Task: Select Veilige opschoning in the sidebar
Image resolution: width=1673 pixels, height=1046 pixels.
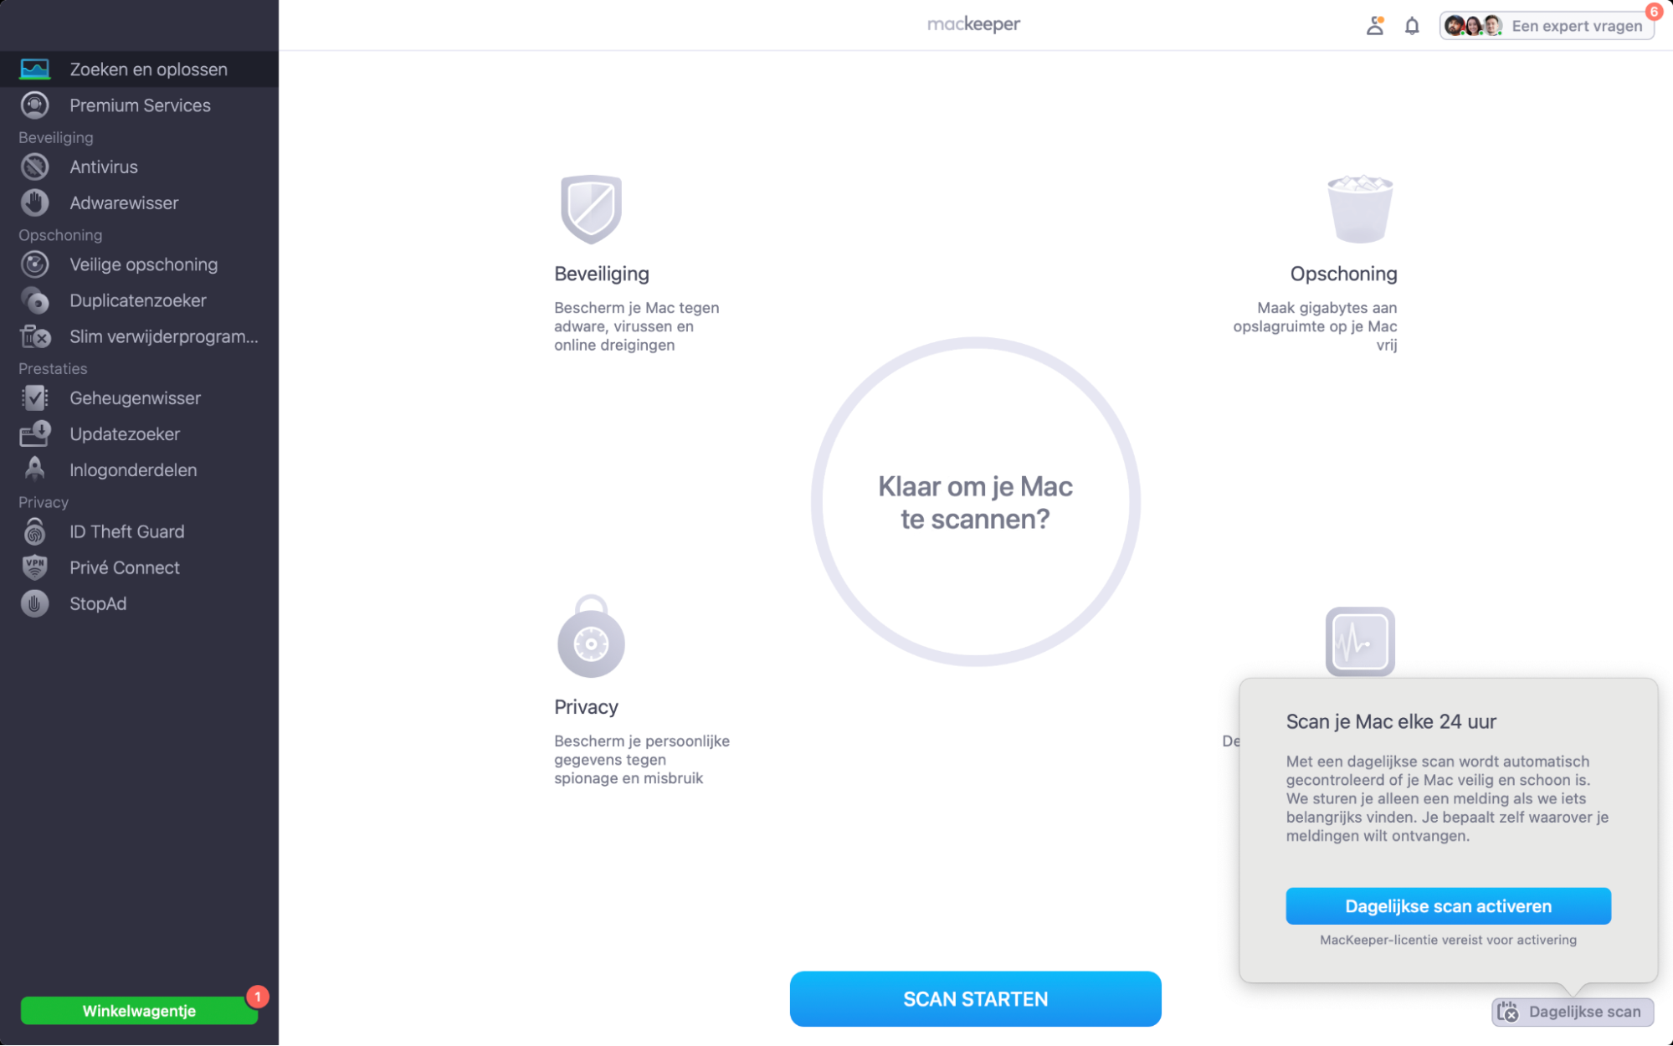Action: 143,264
